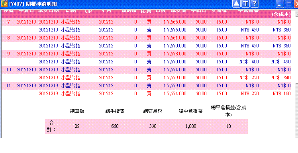
Task: Click the app icon in the title bar
Action: click(4, 4)
